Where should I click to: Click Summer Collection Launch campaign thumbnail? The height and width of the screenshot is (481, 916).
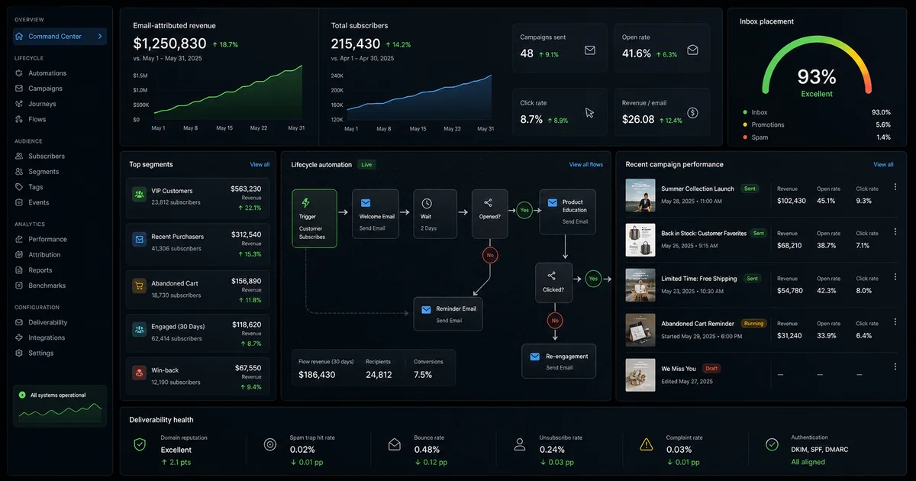point(640,195)
